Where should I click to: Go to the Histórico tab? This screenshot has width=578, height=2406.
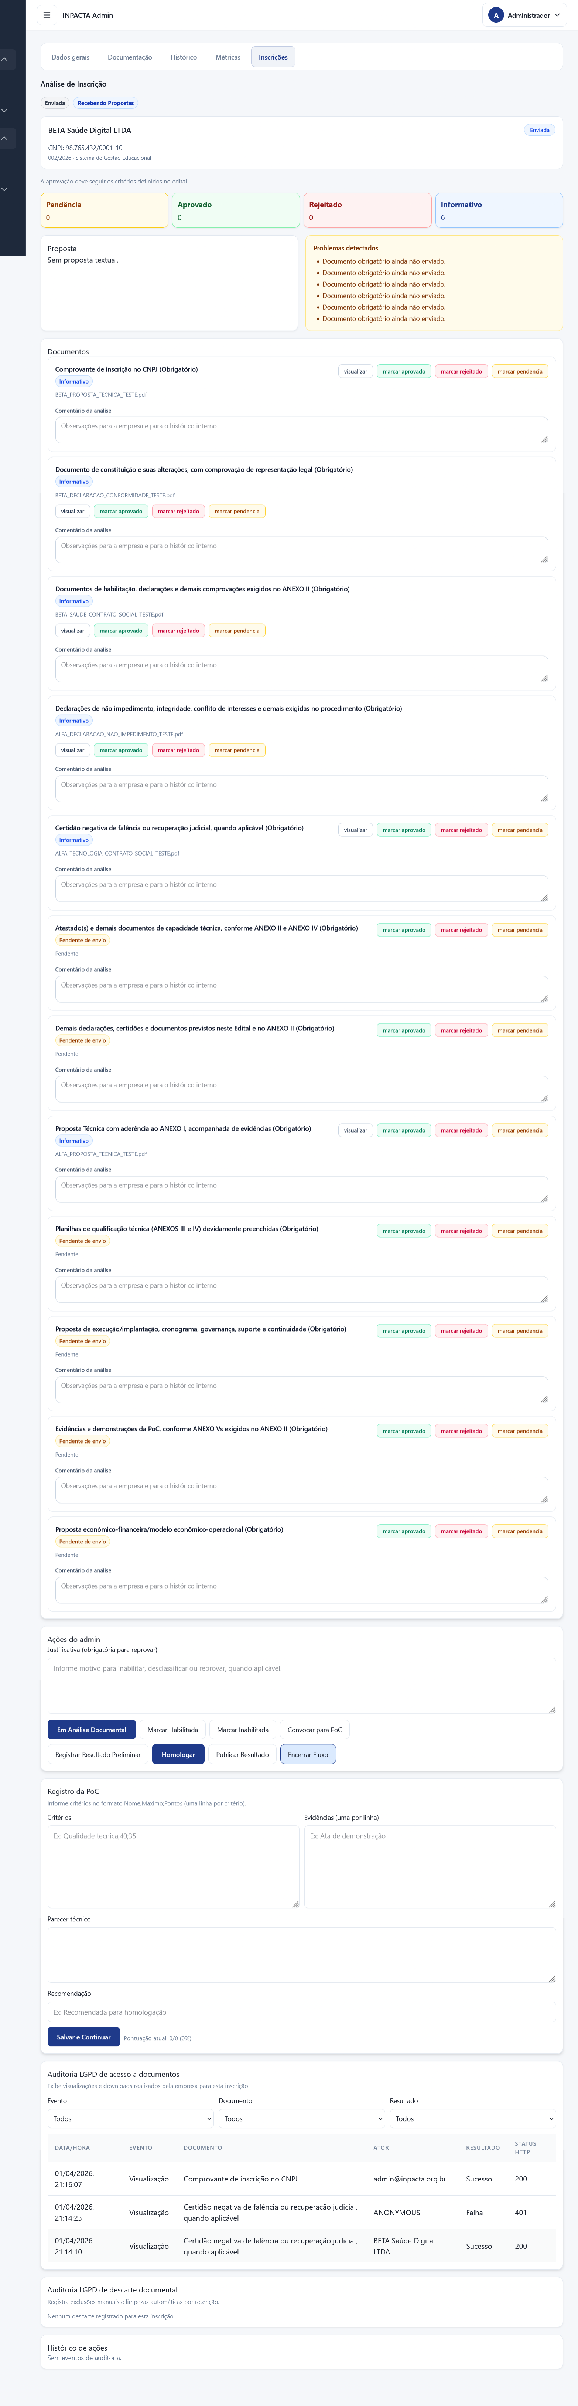[184, 57]
